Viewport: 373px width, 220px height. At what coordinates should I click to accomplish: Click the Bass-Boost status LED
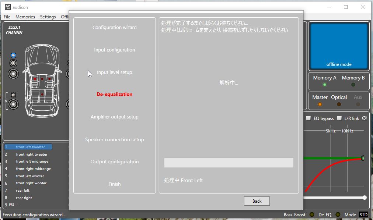tap(312, 214)
